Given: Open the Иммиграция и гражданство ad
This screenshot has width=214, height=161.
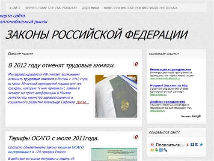Looking at the screenshot, I should tap(170, 70).
